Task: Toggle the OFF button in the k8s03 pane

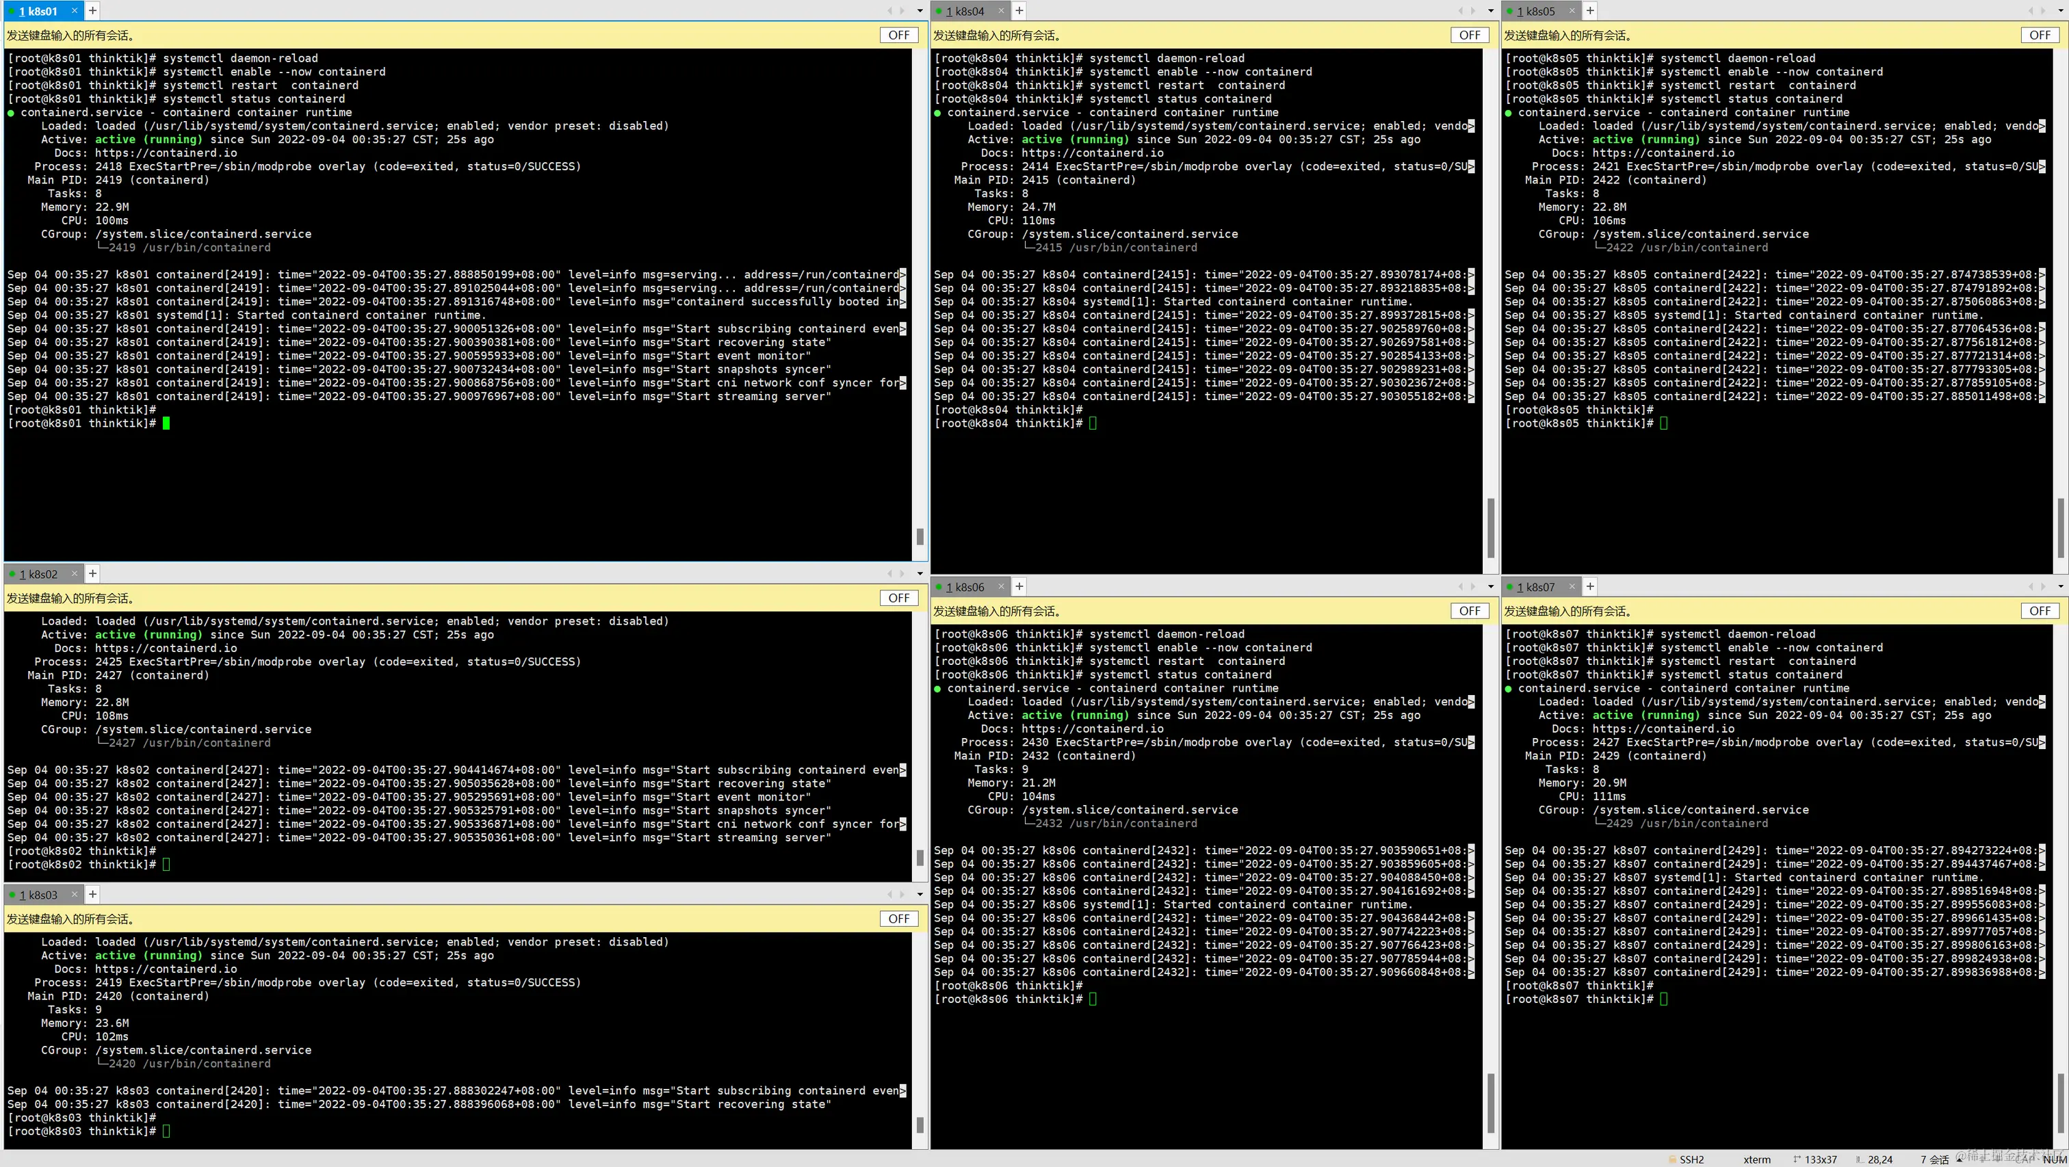Action: point(899,918)
